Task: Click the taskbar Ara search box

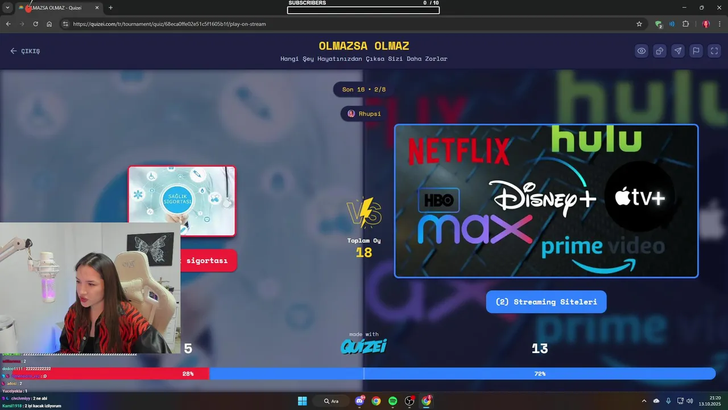Action: coord(332,401)
